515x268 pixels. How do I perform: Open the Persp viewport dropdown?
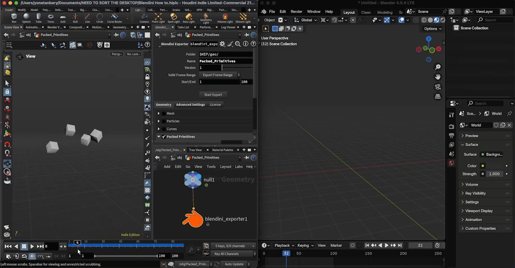(117, 54)
